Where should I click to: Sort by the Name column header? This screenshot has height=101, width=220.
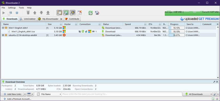pyautogui.click(x=23, y=24)
